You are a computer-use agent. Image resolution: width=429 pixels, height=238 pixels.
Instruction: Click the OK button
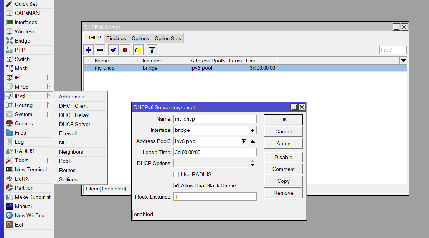(283, 120)
